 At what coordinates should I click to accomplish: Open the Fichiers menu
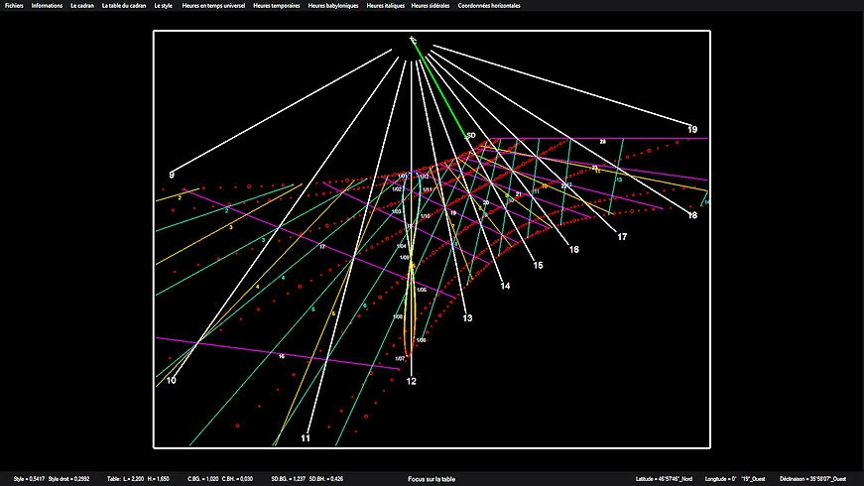tap(14, 6)
